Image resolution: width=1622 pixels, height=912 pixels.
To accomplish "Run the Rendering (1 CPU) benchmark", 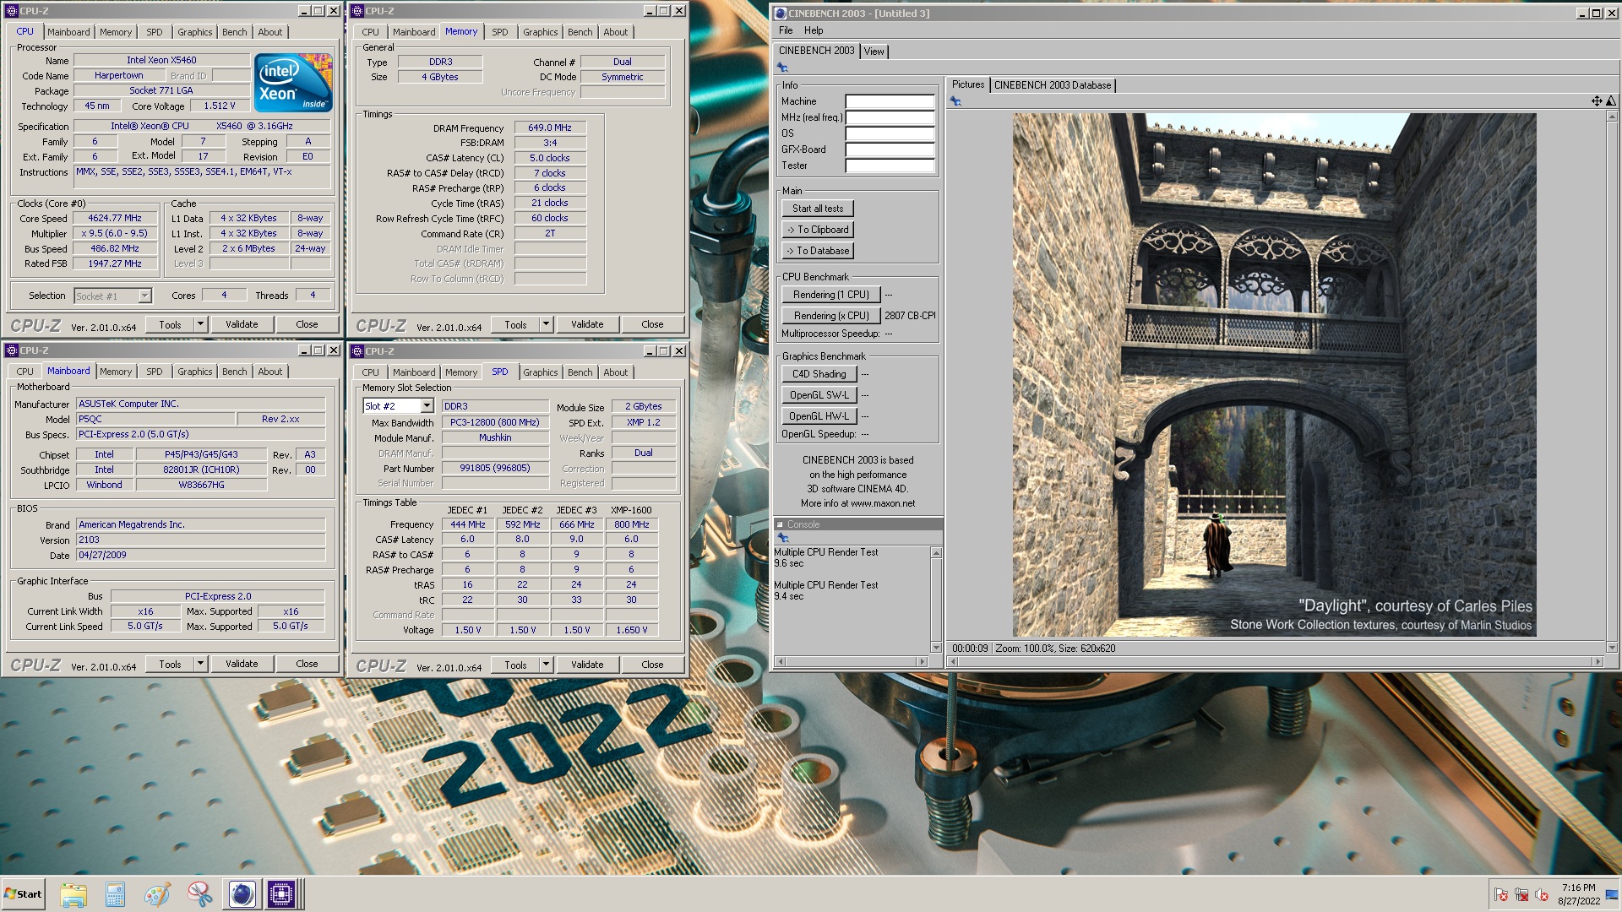I will click(831, 295).
